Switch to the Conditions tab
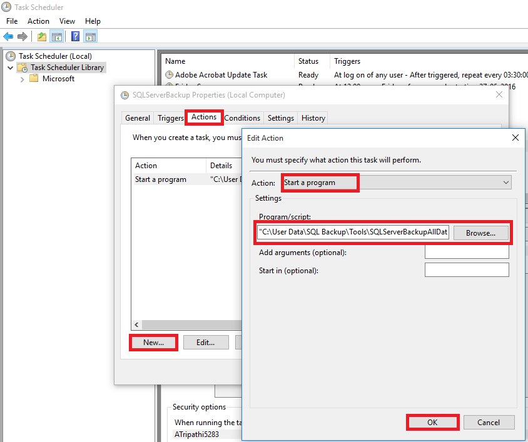Viewport: 528px width, 442px height. (x=242, y=118)
